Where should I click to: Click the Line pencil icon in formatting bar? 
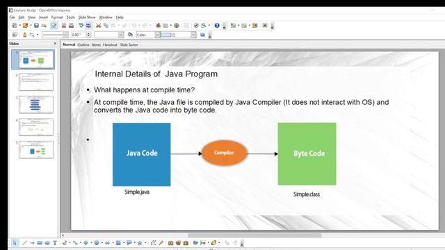[x=25, y=35]
